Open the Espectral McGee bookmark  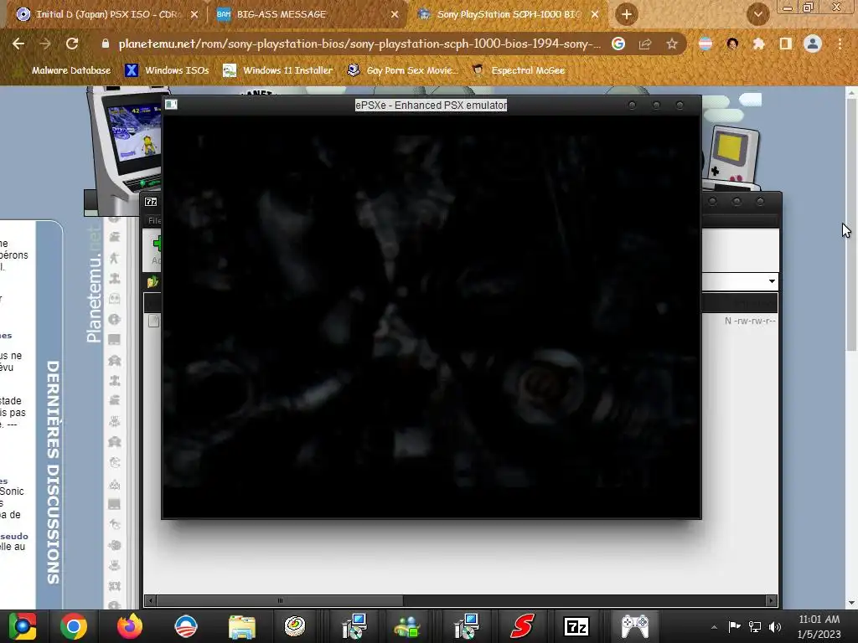518,70
